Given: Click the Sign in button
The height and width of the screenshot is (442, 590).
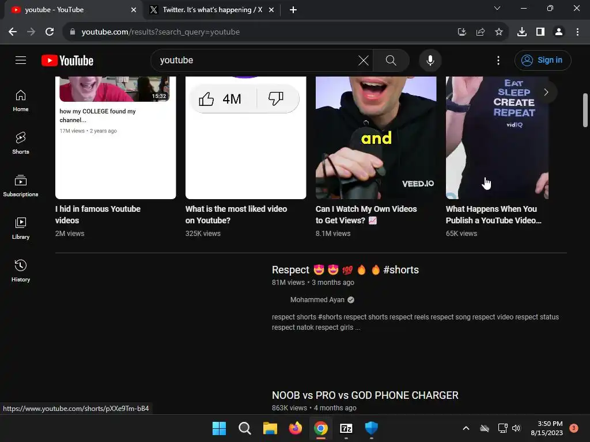Looking at the screenshot, I should [x=543, y=60].
